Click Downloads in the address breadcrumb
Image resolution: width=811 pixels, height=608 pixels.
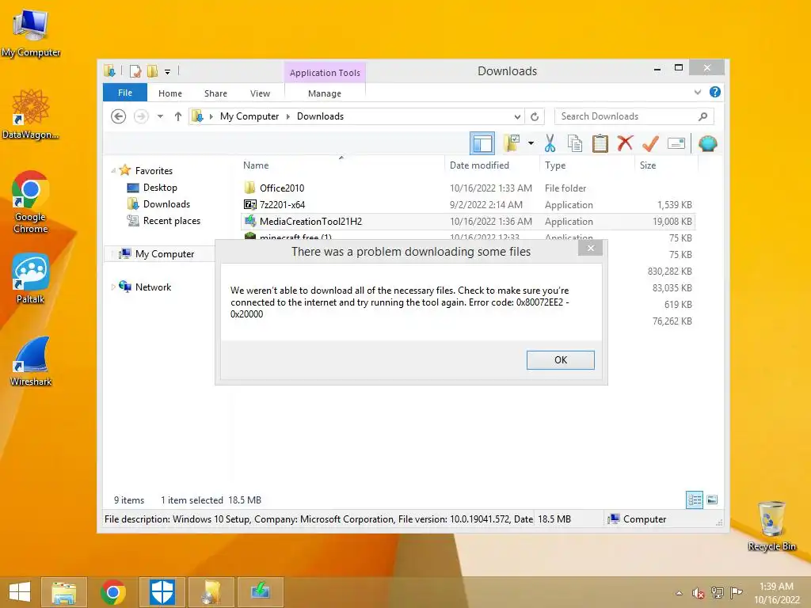tap(320, 116)
